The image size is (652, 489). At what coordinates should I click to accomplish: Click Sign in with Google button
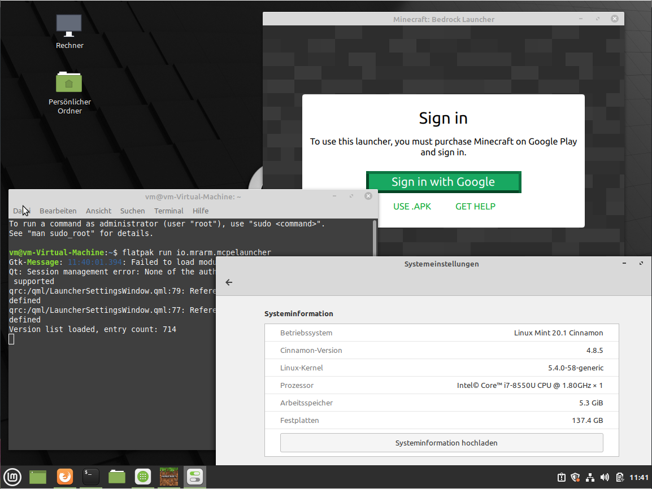tap(444, 182)
